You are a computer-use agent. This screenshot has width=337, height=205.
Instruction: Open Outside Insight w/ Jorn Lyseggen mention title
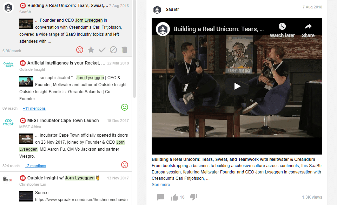(x=64, y=178)
